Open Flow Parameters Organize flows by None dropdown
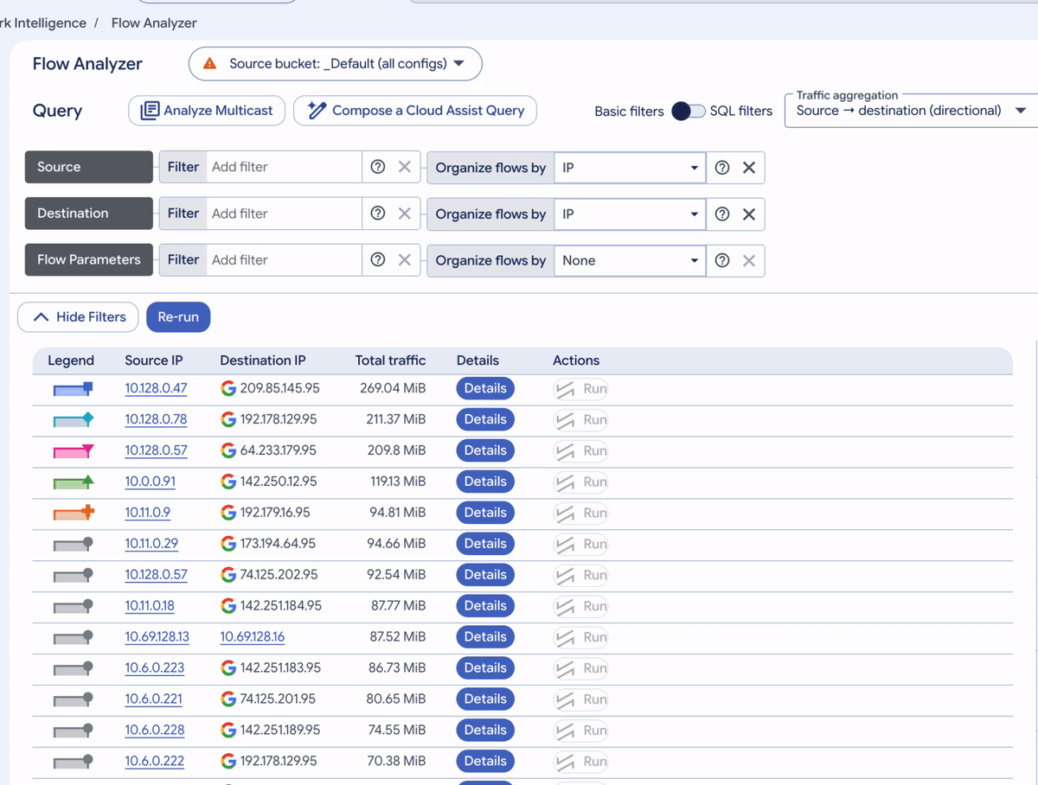 pyautogui.click(x=630, y=260)
